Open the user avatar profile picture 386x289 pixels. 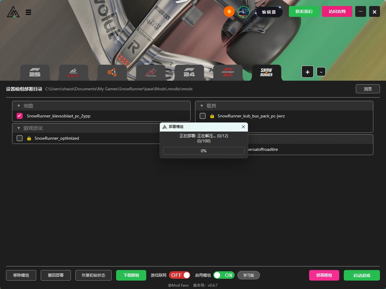coord(244,12)
